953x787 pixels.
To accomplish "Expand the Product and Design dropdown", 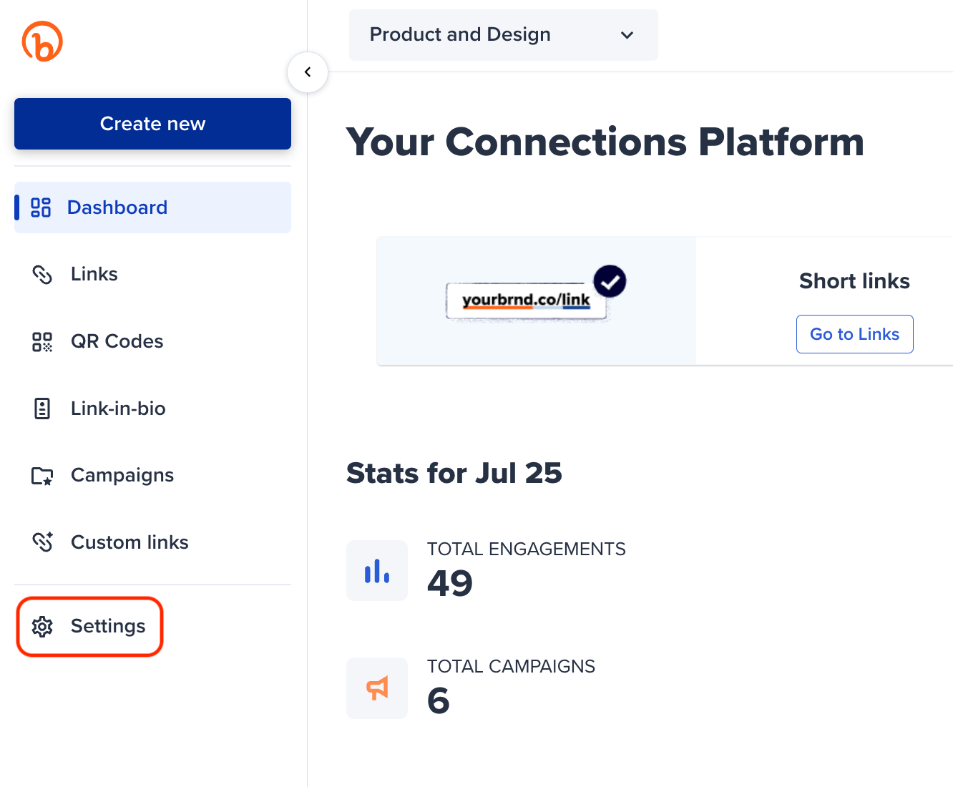I will point(504,35).
